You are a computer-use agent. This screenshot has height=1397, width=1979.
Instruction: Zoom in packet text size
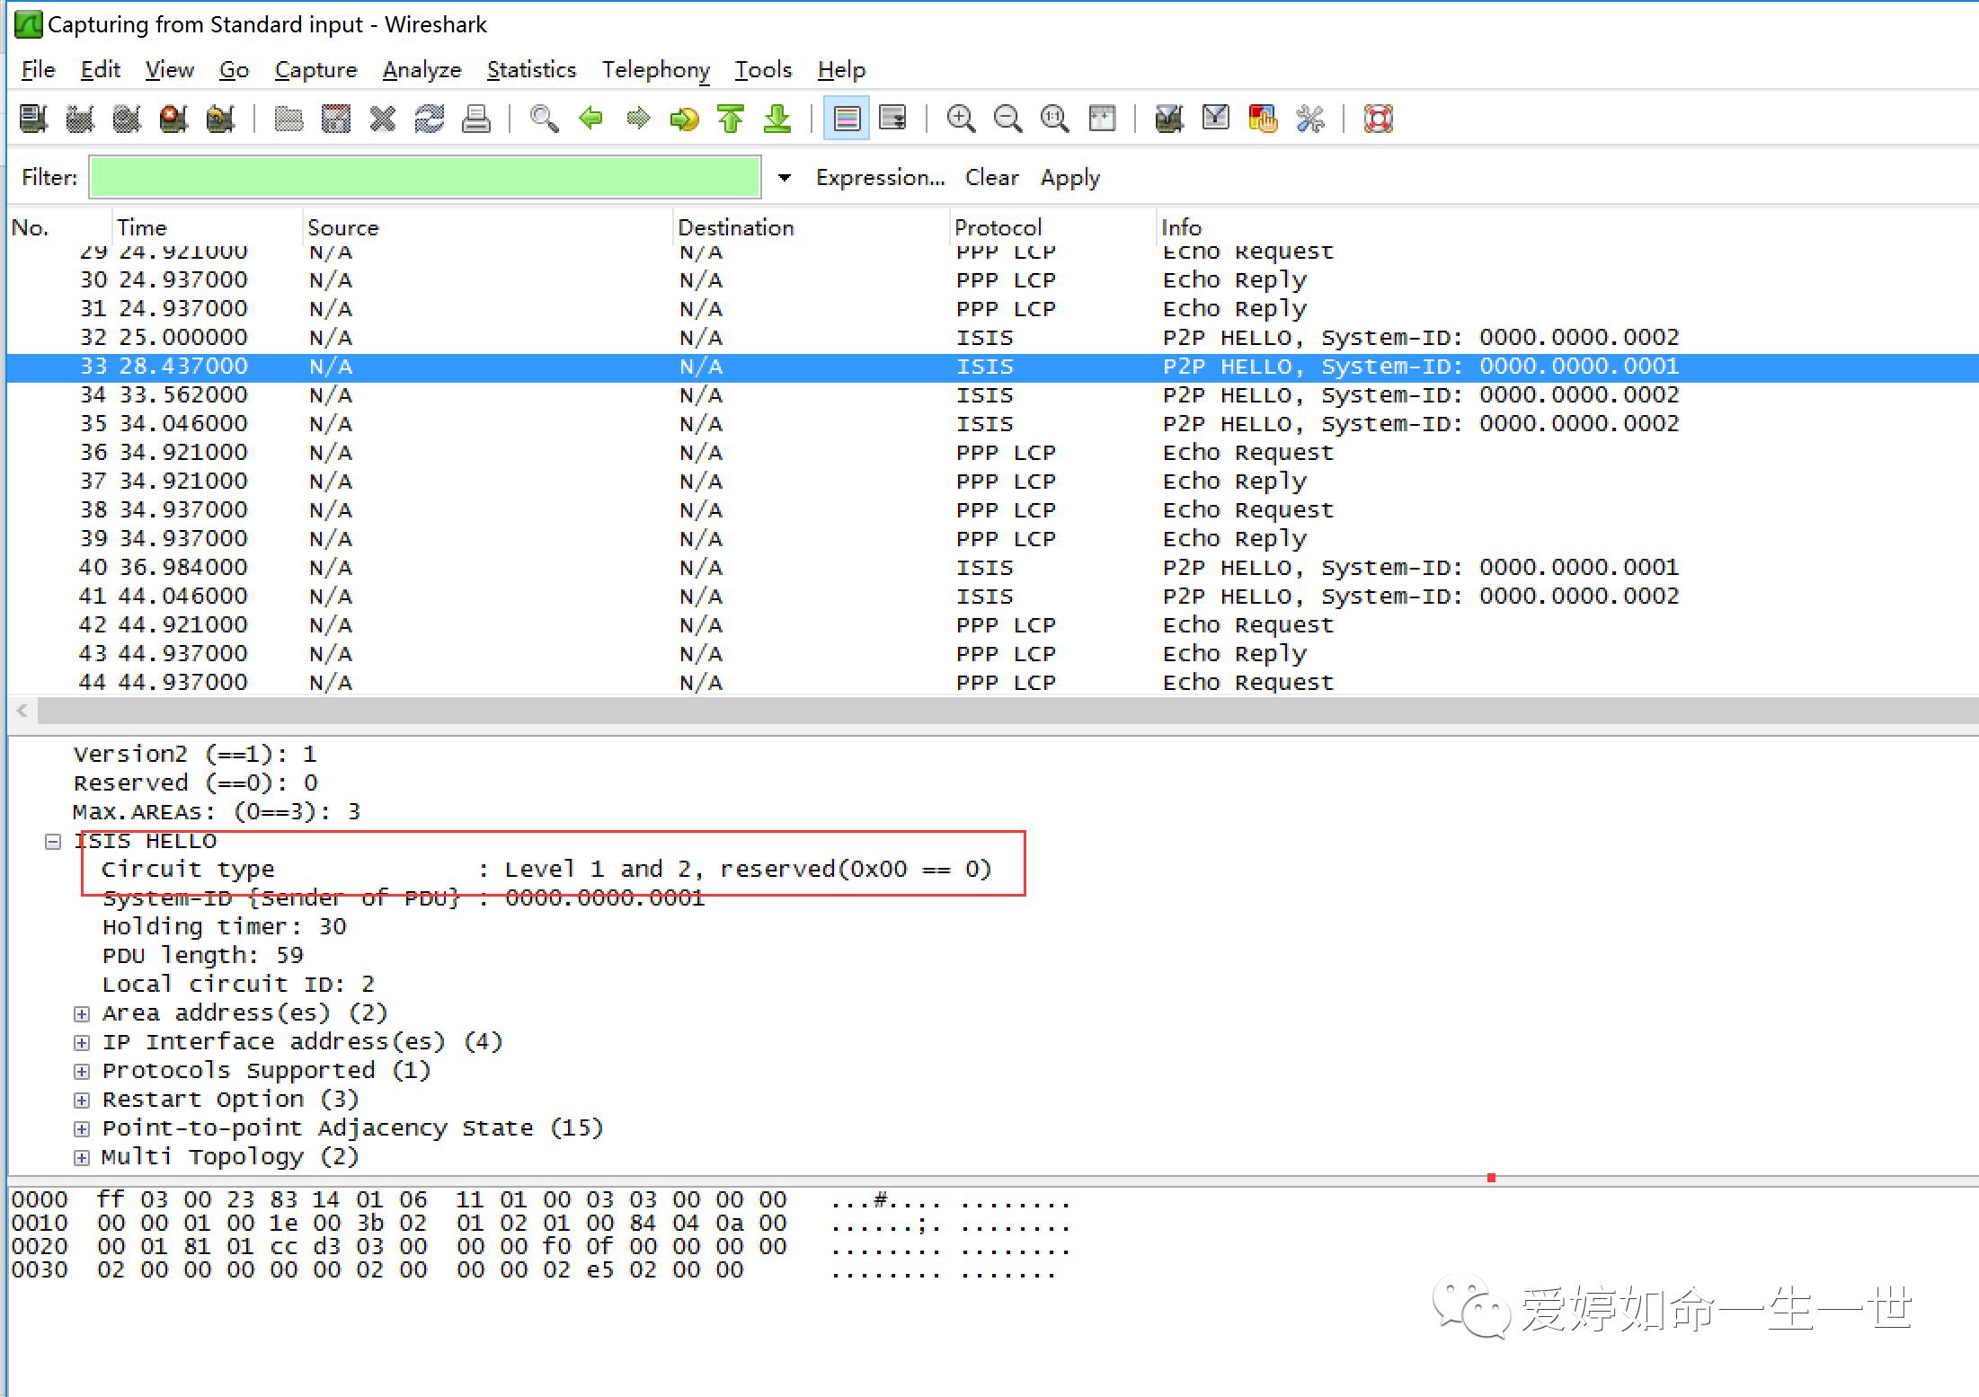[961, 119]
